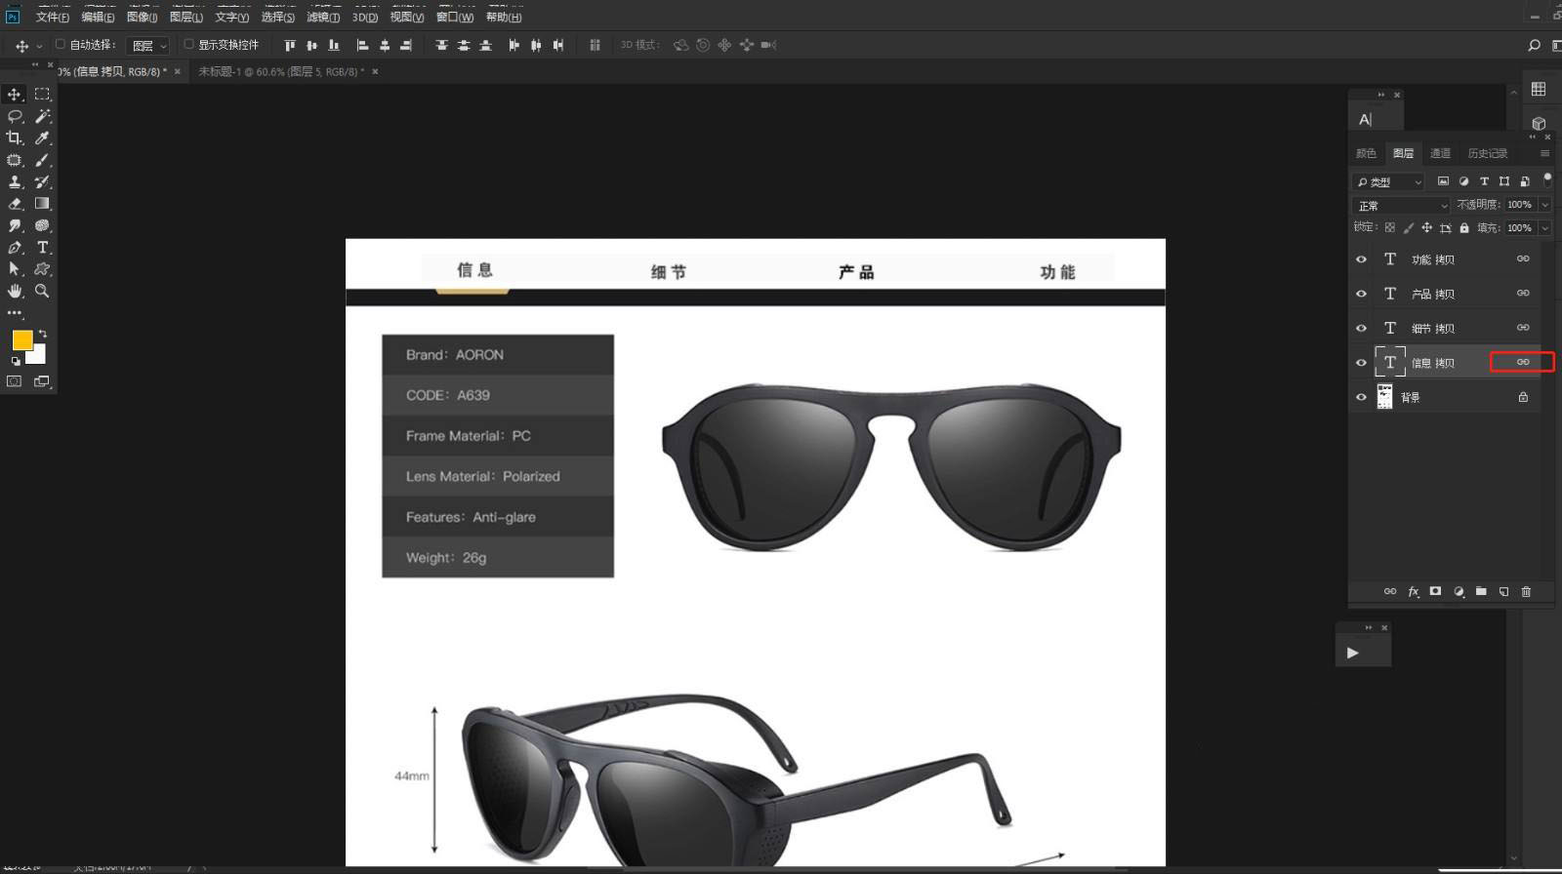The width and height of the screenshot is (1562, 874).
Task: Select the Horizontal Type tool in toolbox
Action: click(42, 248)
